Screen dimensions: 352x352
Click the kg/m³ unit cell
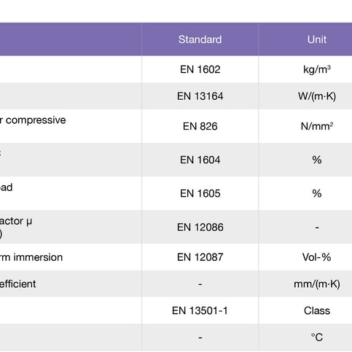(317, 69)
